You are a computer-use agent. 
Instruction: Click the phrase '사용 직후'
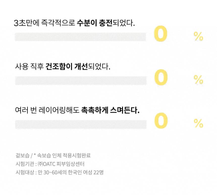(29, 67)
